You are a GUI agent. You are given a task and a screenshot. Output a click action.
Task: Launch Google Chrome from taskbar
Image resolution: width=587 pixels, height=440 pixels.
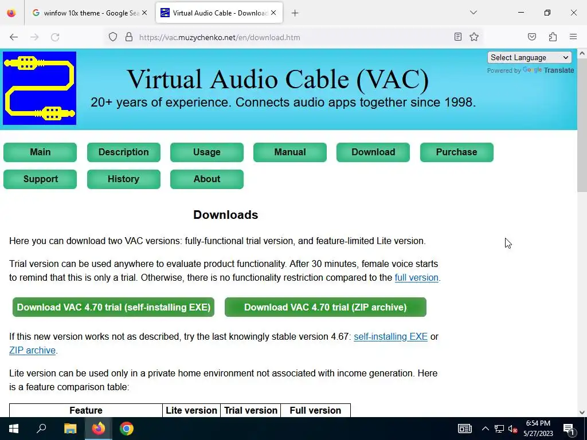[x=127, y=429]
